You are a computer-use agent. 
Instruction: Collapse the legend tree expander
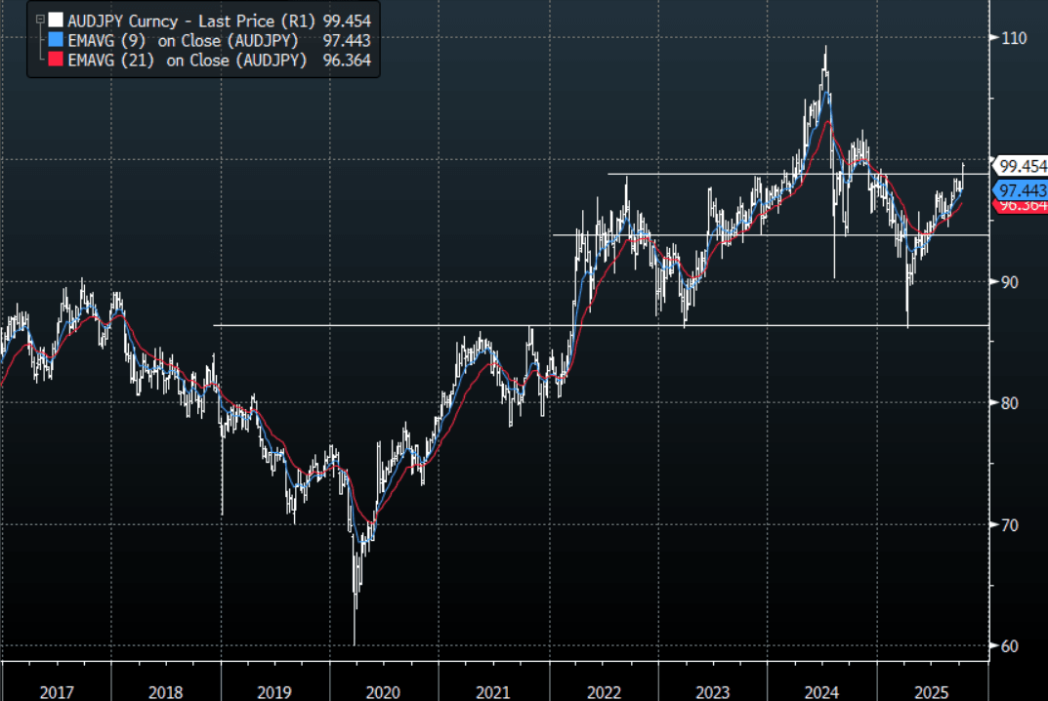coord(39,19)
